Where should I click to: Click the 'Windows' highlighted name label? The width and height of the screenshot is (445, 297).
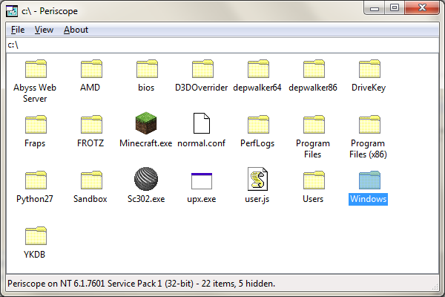[x=368, y=199]
